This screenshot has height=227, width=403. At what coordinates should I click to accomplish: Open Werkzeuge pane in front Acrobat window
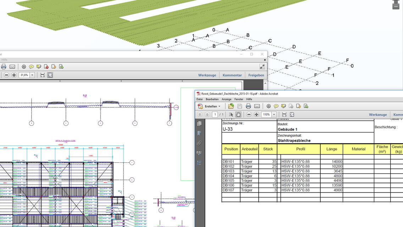378,114
